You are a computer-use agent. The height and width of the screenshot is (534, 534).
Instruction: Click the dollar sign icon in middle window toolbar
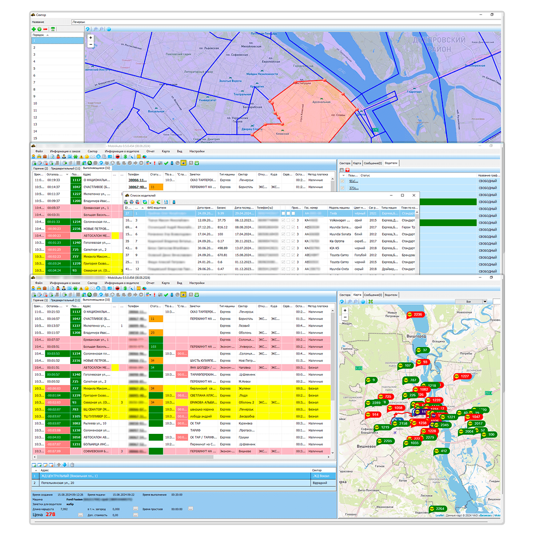[x=125, y=157]
